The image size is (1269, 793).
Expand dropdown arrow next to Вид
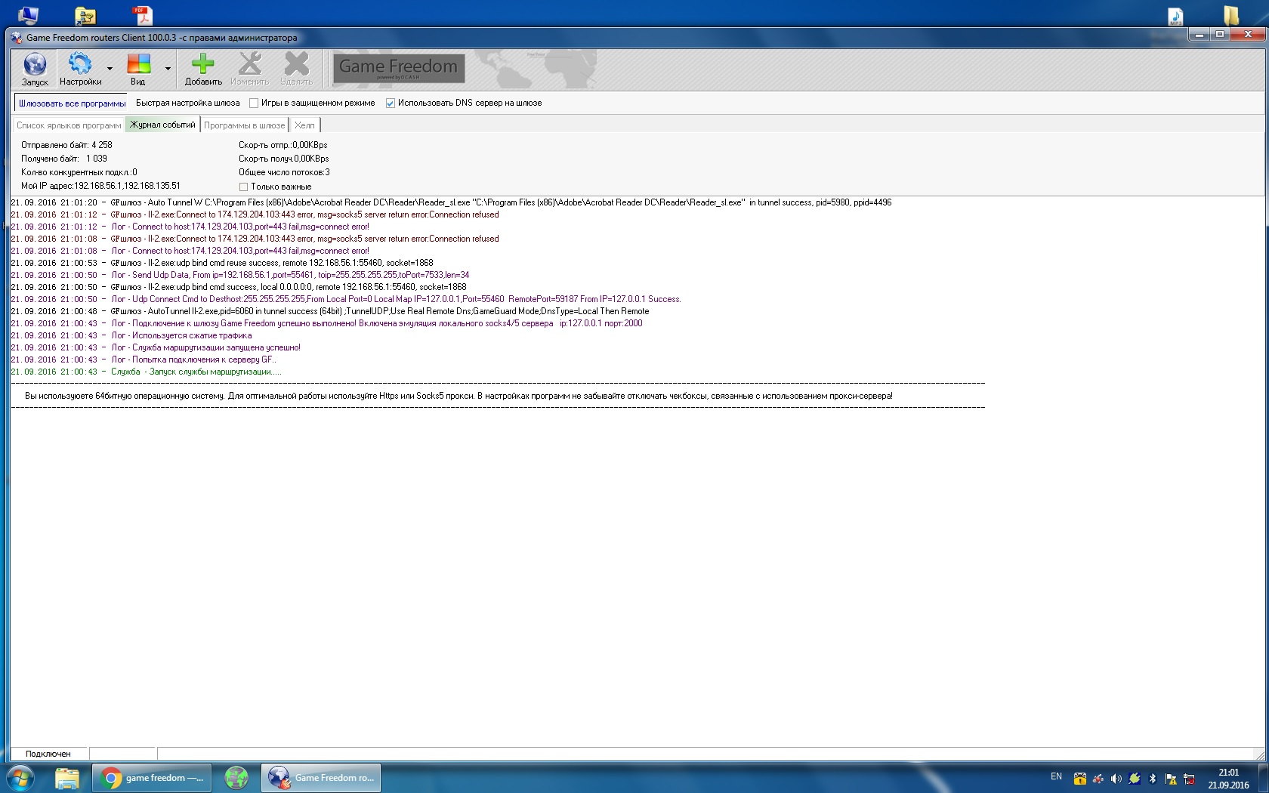coord(168,69)
